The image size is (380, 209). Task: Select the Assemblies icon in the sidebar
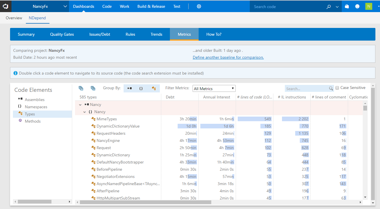click(x=20, y=99)
